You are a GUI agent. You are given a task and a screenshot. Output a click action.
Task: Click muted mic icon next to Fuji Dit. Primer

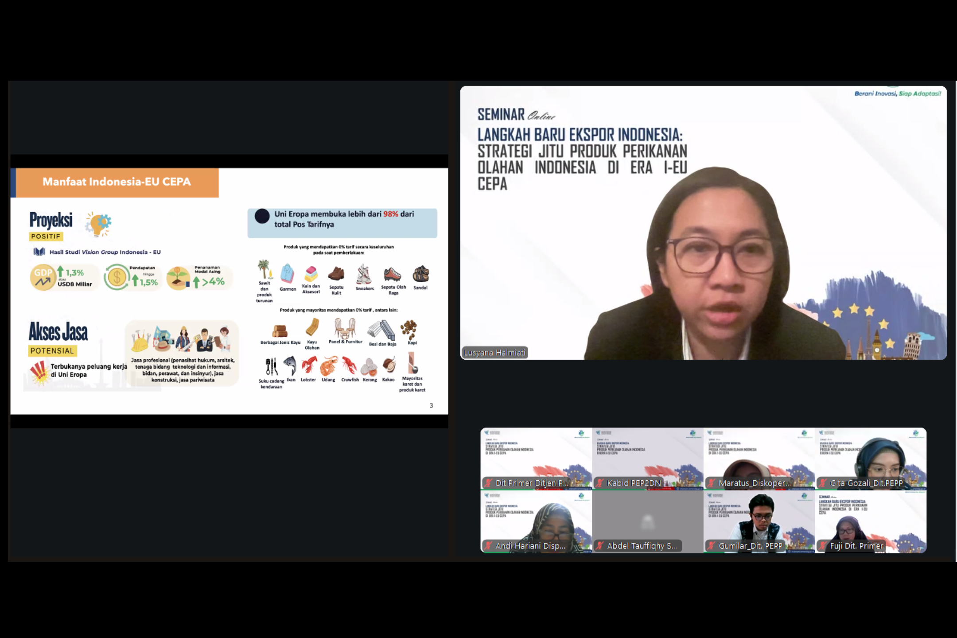coord(823,546)
